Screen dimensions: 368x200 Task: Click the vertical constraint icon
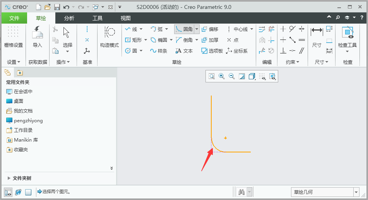point(283,29)
